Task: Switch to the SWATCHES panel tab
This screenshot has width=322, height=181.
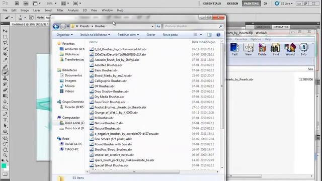Action: point(263,27)
